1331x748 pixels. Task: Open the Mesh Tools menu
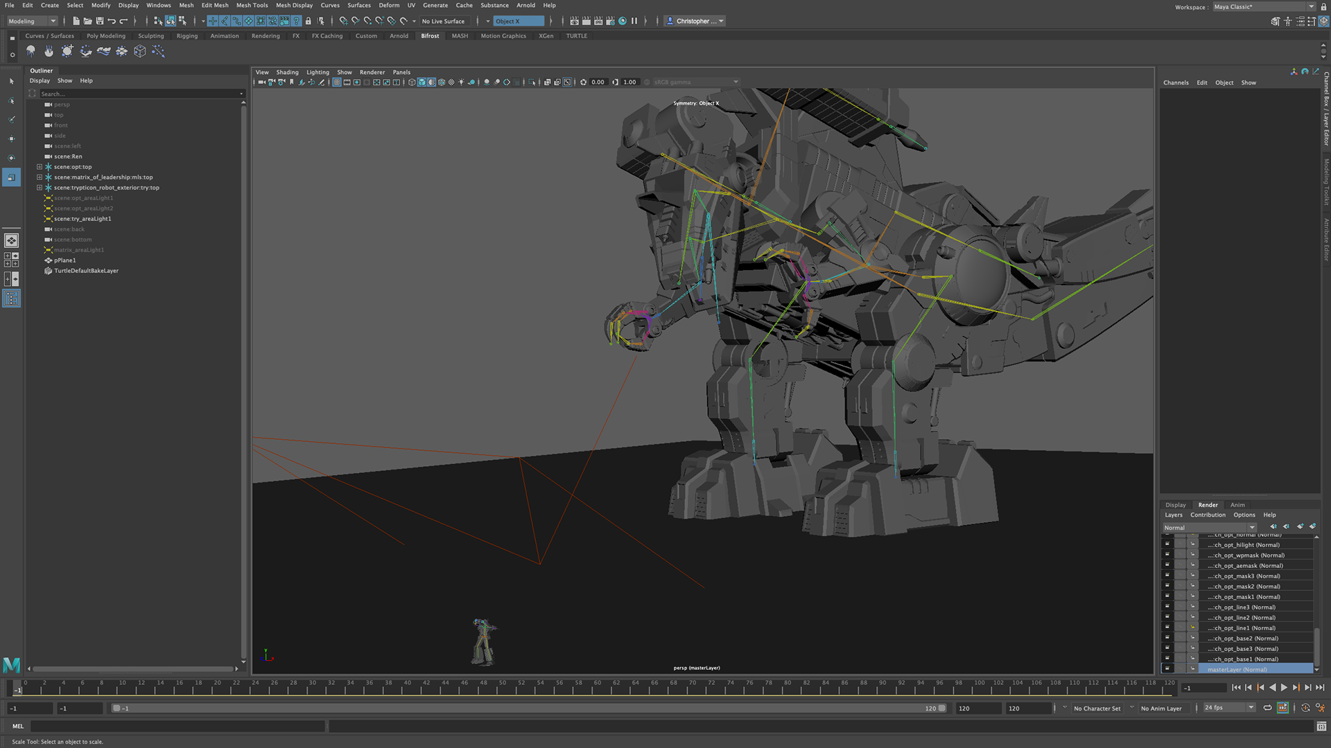pyautogui.click(x=252, y=5)
